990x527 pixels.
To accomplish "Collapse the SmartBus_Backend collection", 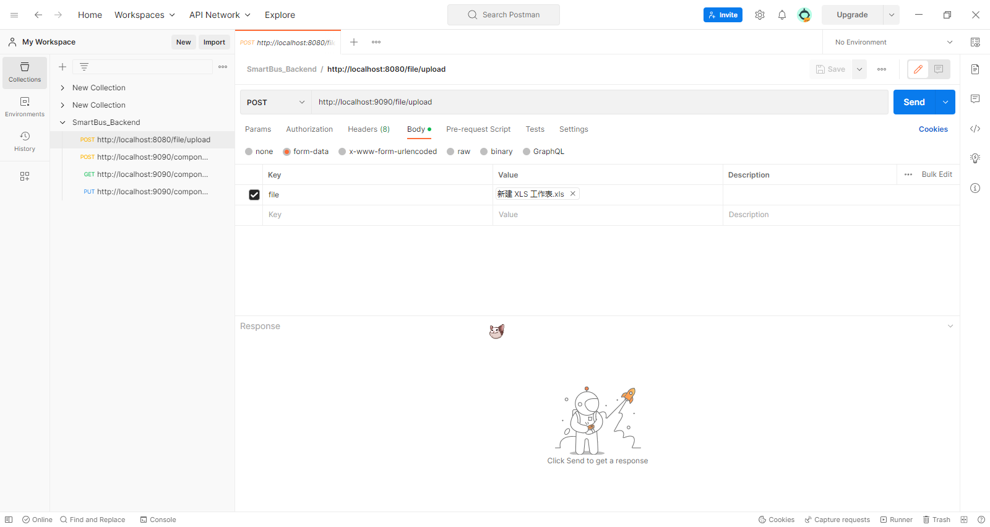I will point(62,122).
